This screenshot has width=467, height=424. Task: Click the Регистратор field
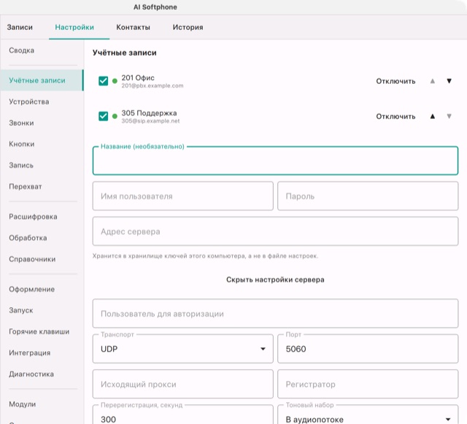coord(368,384)
